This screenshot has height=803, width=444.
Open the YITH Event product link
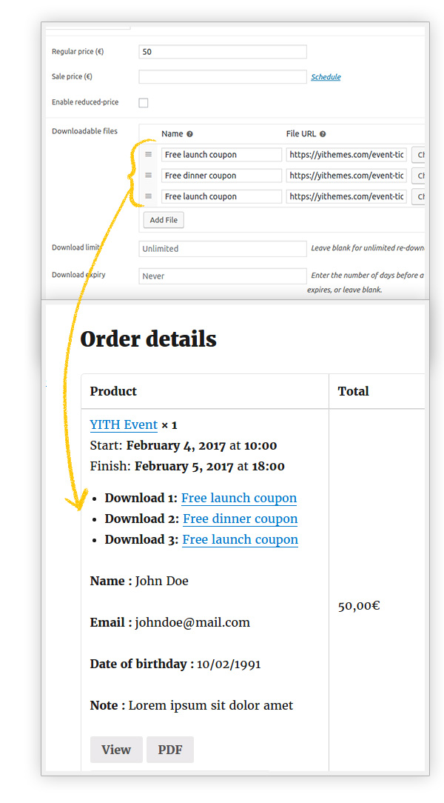point(124,425)
